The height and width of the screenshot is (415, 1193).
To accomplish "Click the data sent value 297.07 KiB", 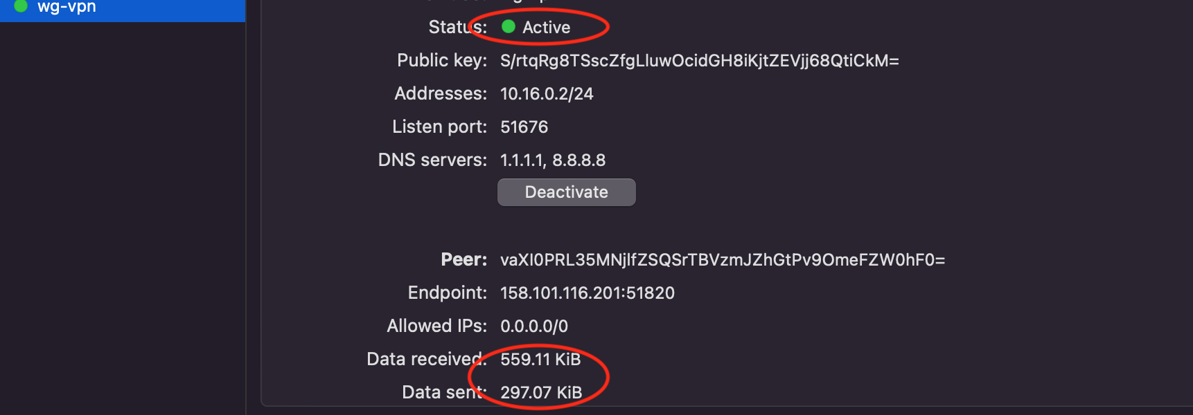I will point(540,393).
